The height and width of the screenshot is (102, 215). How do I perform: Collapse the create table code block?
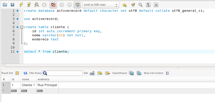[x=22, y=27]
